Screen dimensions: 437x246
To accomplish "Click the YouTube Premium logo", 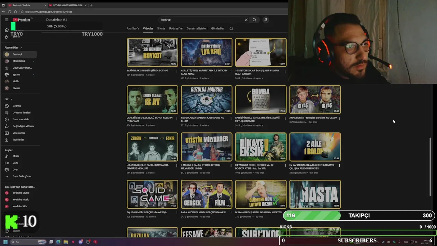I will click(x=22, y=20).
